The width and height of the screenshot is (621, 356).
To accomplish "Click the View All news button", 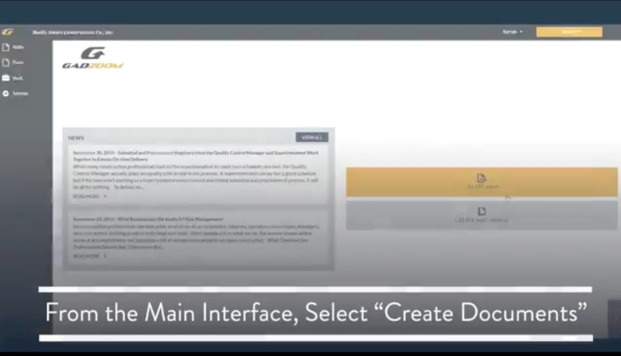I will pos(312,137).
